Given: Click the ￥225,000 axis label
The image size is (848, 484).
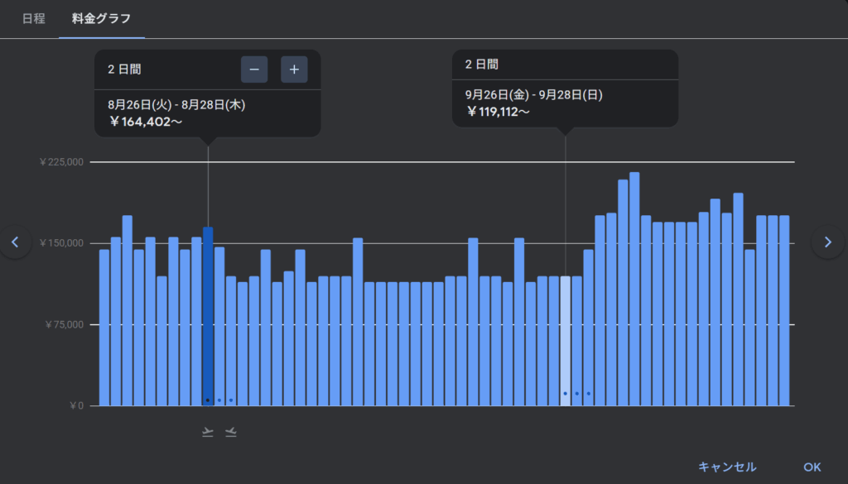Looking at the screenshot, I should click(x=61, y=162).
